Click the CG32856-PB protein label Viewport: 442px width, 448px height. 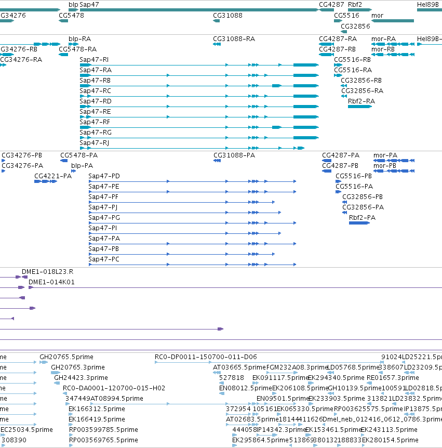pos(363,197)
